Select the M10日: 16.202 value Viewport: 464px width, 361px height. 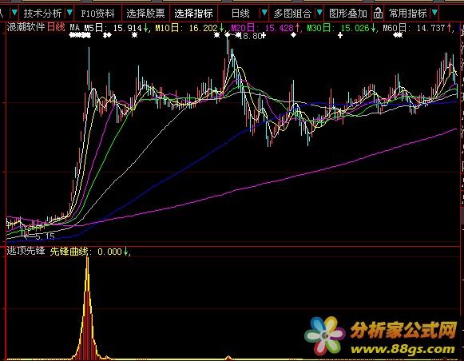click(190, 28)
